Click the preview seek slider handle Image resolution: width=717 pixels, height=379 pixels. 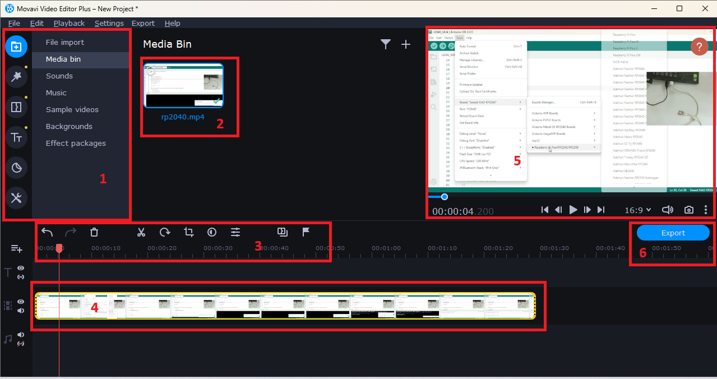click(x=445, y=197)
